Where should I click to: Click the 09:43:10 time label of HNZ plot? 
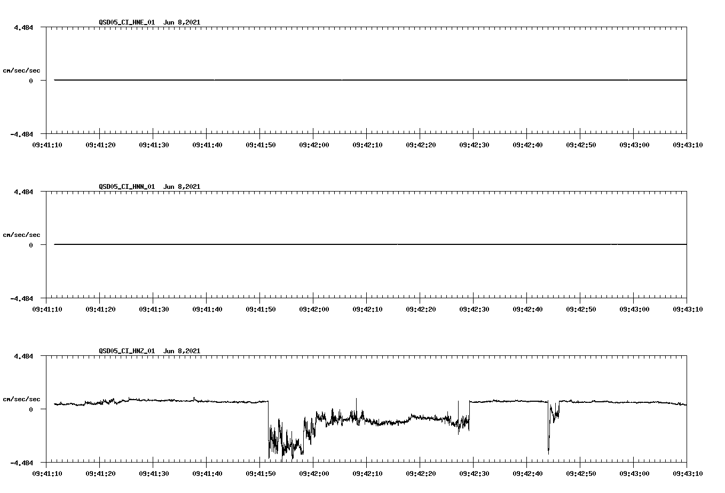[x=688, y=473]
